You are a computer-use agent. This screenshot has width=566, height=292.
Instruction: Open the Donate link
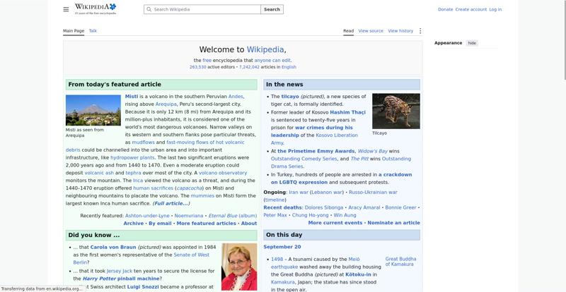click(x=445, y=9)
